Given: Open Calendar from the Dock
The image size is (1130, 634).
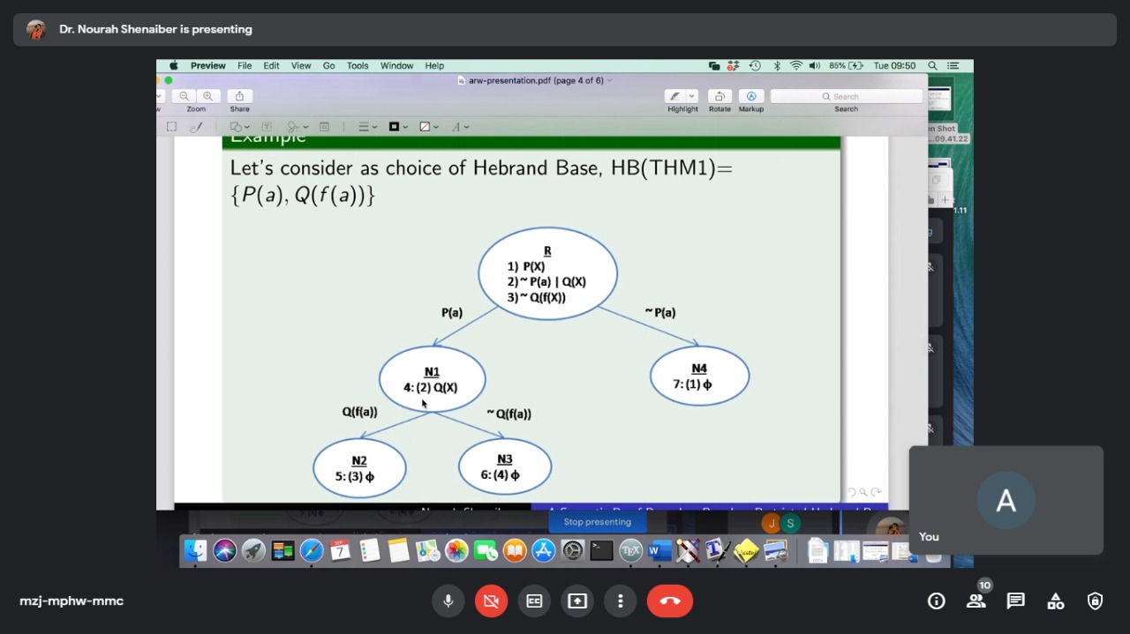Looking at the screenshot, I should [x=341, y=550].
